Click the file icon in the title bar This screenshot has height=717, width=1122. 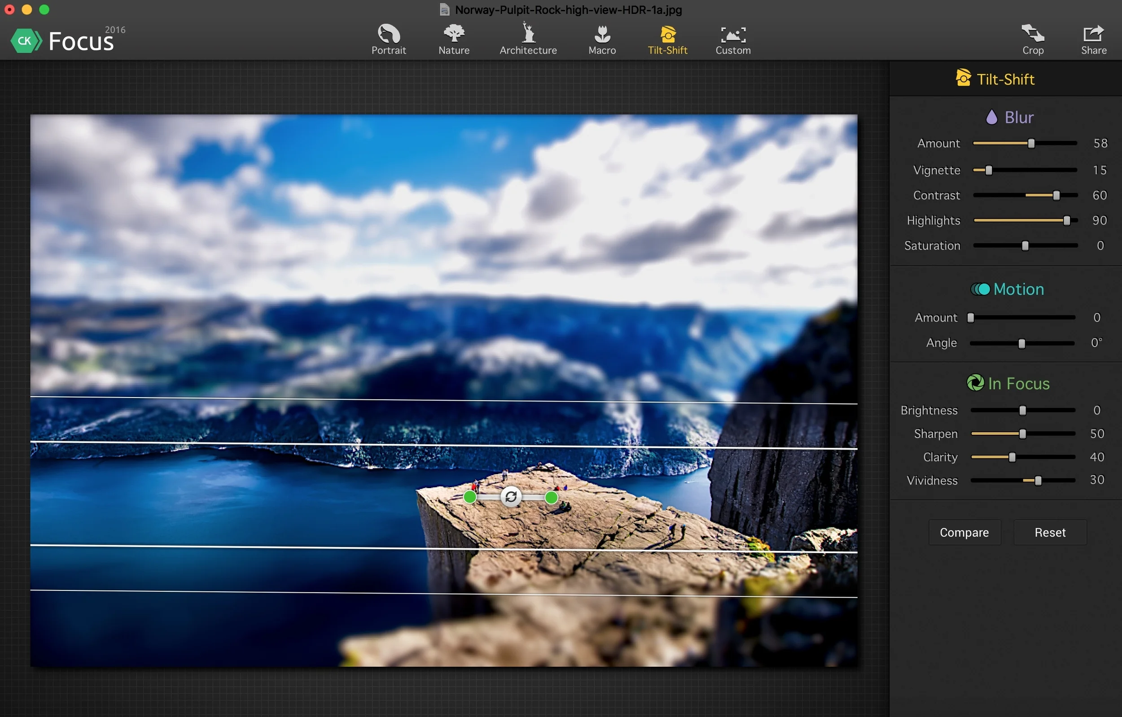[444, 10]
